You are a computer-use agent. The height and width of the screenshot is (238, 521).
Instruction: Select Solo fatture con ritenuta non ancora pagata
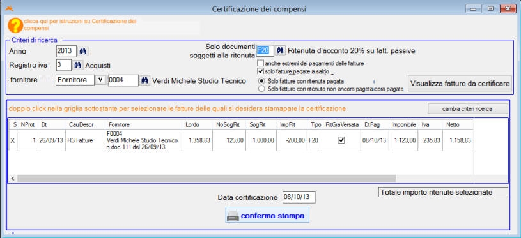262,89
